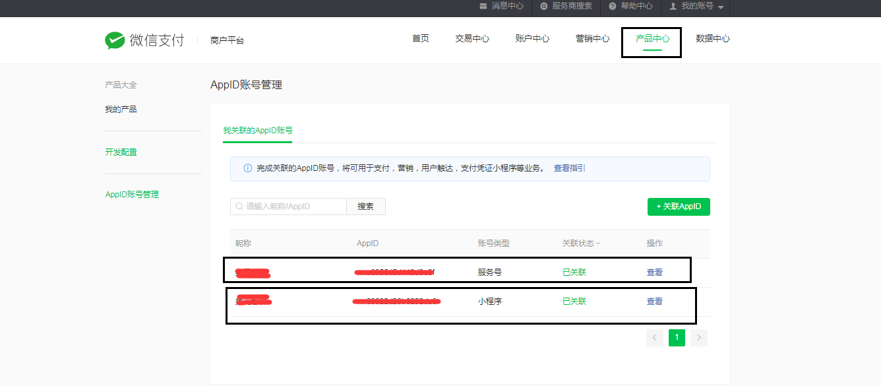Open the 查看指引 guide link
The image size is (881, 386).
pos(570,168)
